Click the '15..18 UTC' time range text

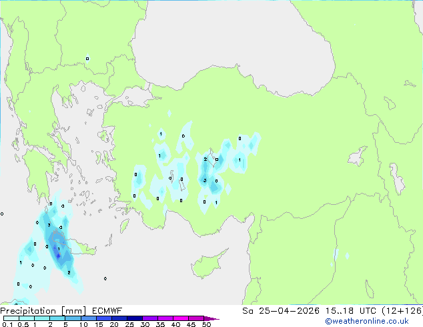(351, 311)
